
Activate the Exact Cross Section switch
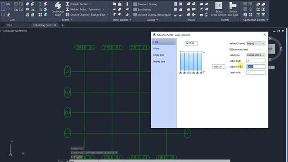point(219,9)
